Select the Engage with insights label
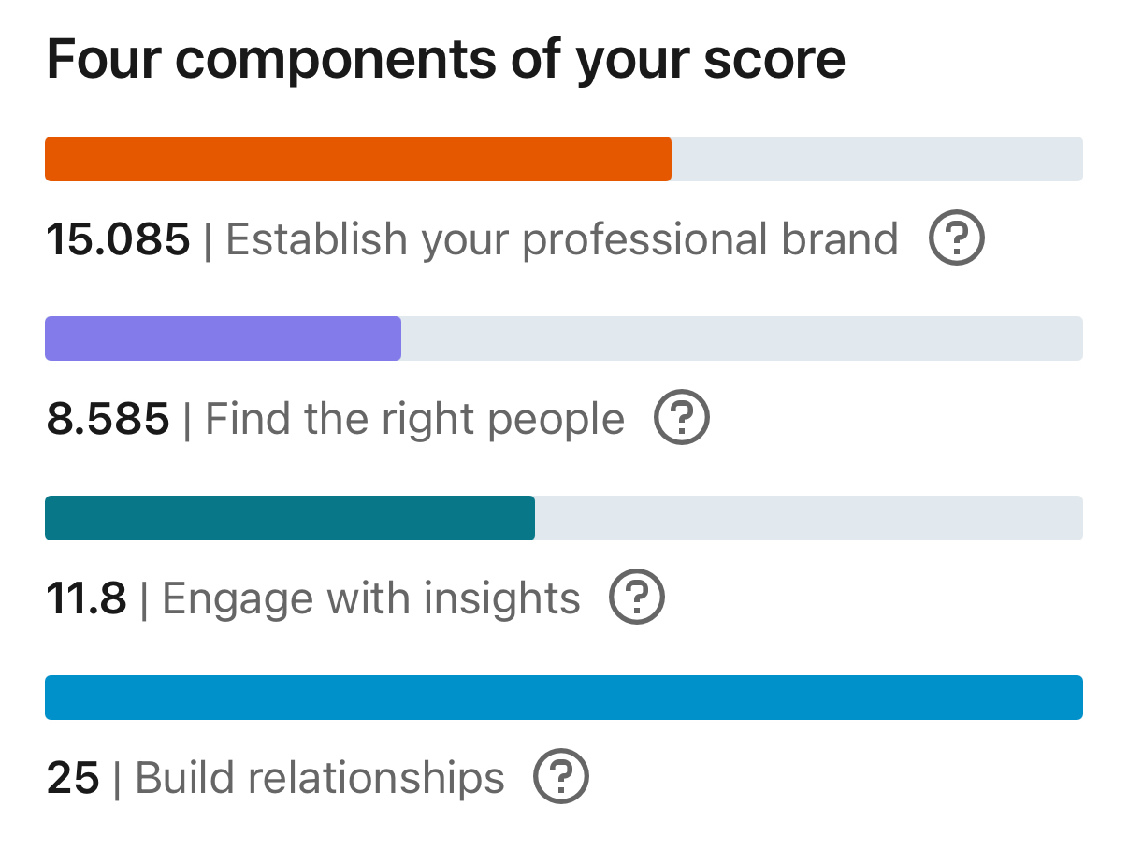 (x=371, y=598)
